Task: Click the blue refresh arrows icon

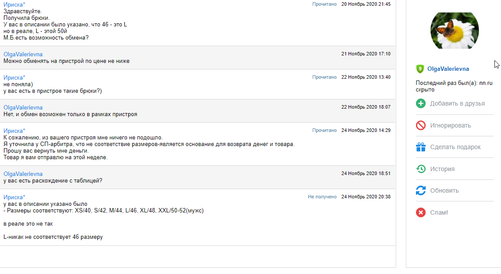Action: pyautogui.click(x=421, y=190)
